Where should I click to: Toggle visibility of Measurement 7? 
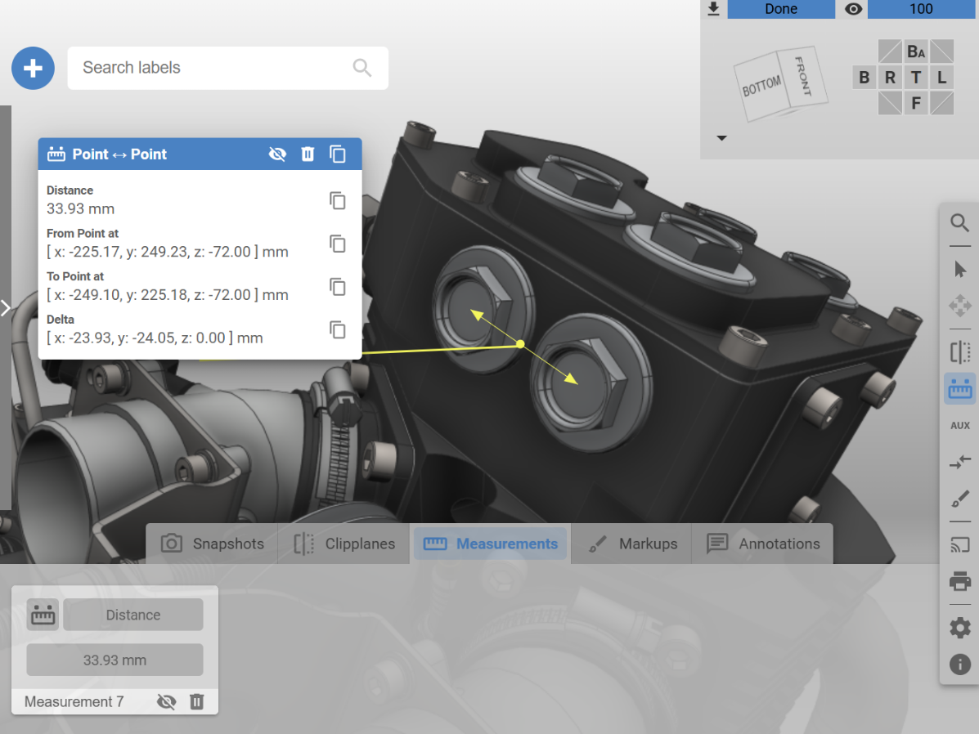pos(166,701)
